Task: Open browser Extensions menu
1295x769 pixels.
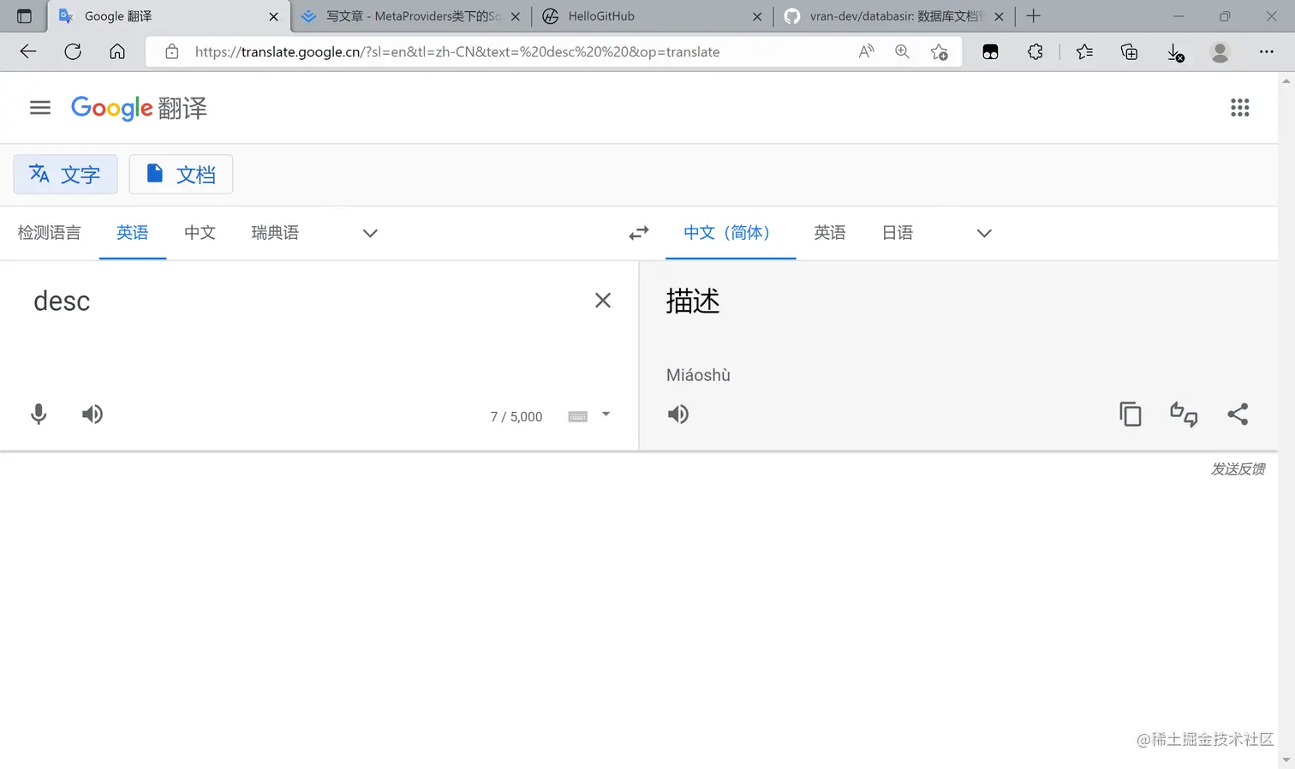Action: (x=1035, y=51)
